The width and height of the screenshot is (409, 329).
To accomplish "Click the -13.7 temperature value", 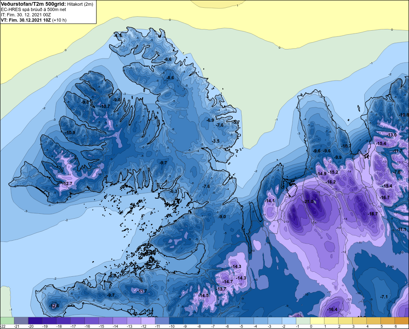I will tap(221, 289).
